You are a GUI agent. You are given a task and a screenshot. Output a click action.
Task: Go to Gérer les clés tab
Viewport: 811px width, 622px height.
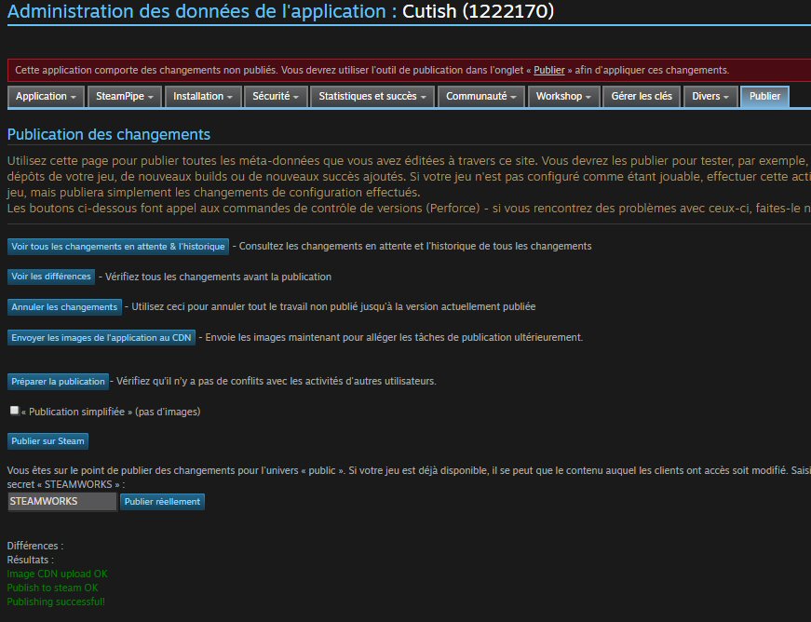click(x=642, y=97)
